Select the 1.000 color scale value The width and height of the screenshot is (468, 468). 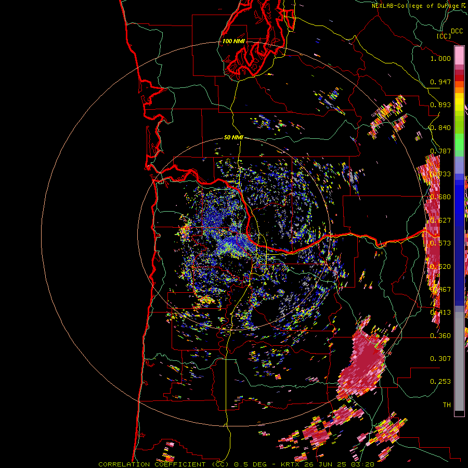[440, 58]
